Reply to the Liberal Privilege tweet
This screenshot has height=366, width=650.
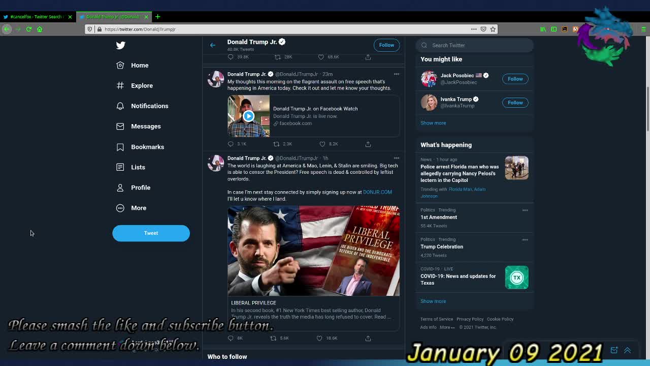(231, 338)
